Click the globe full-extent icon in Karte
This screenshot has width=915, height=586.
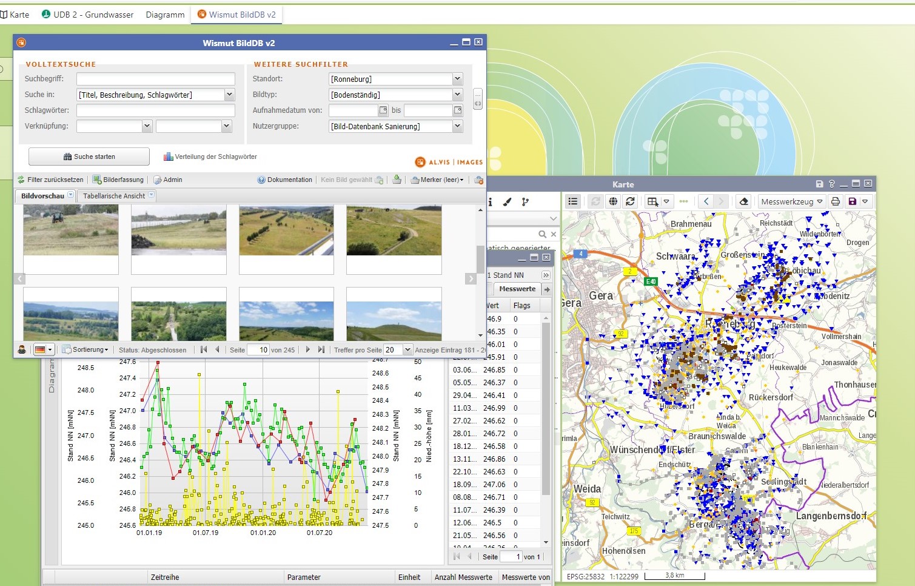point(613,201)
